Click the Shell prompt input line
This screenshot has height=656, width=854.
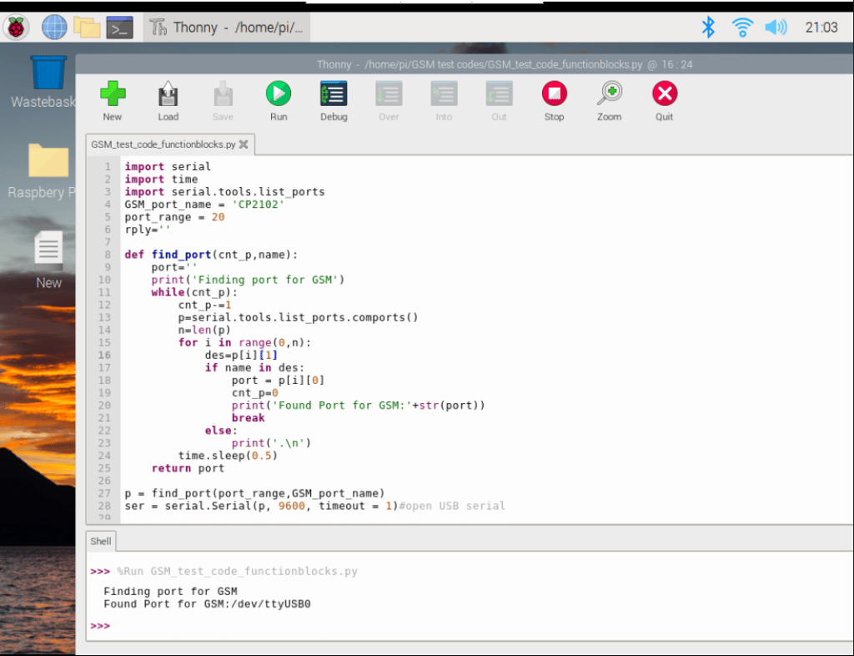pyautogui.click(x=469, y=625)
